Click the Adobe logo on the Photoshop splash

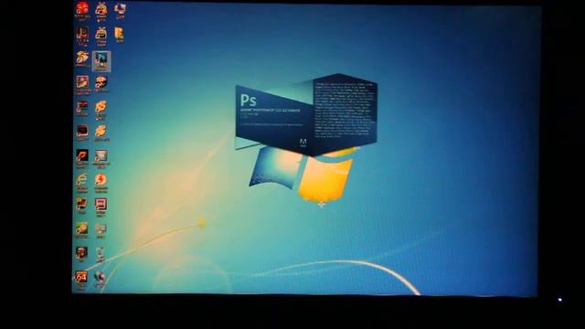pos(303,143)
